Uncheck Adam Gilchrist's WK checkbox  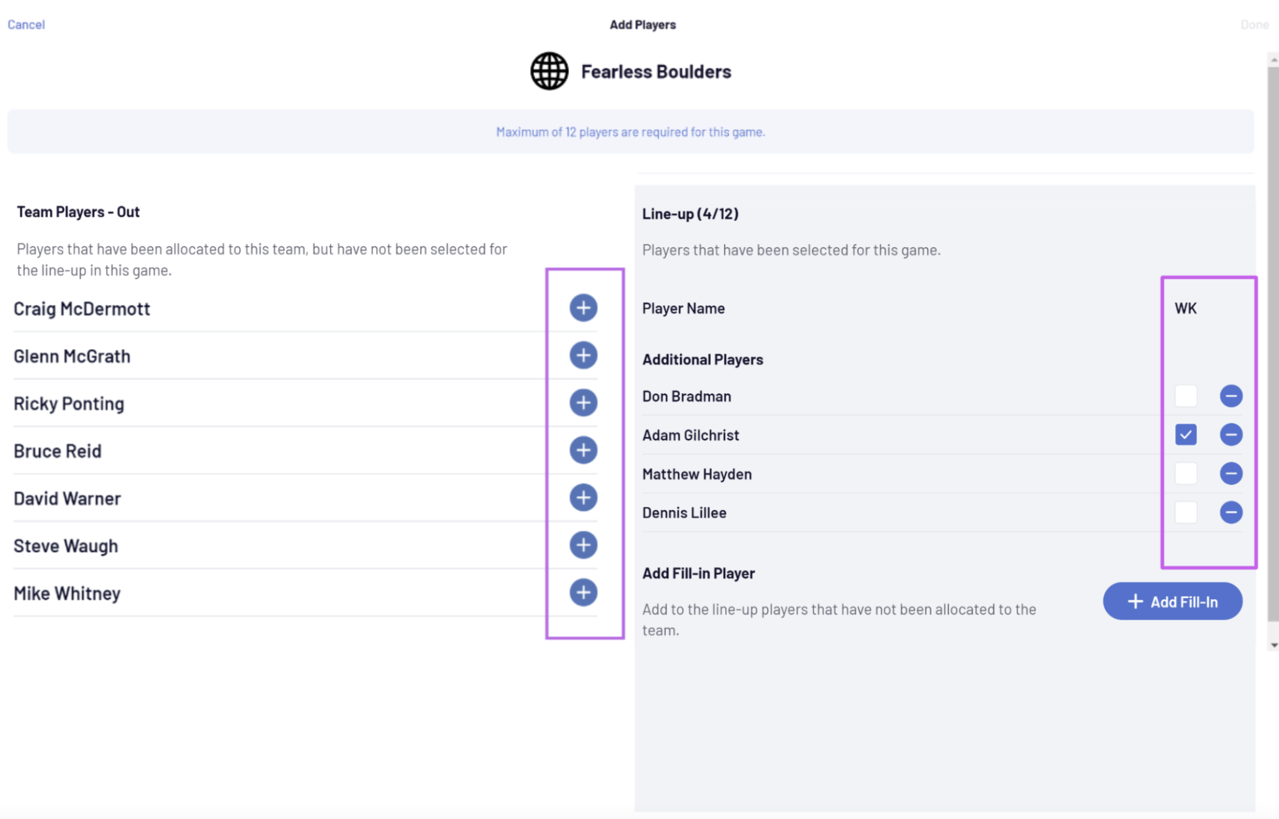coord(1186,435)
